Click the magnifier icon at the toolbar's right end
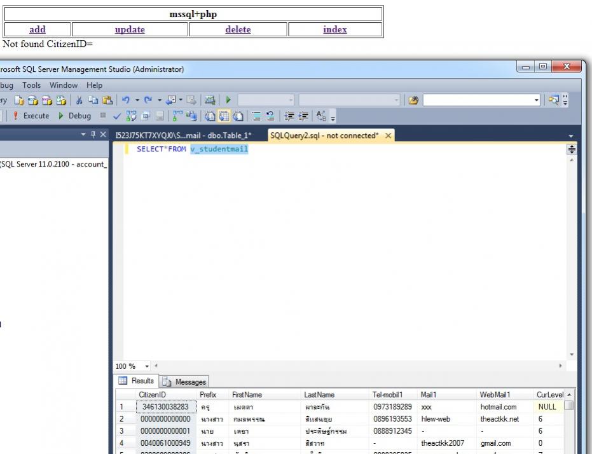 click(x=553, y=100)
